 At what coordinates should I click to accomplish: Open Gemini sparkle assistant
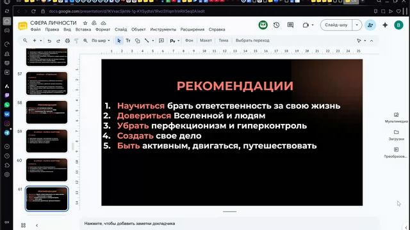pyautogui.click(x=385, y=25)
